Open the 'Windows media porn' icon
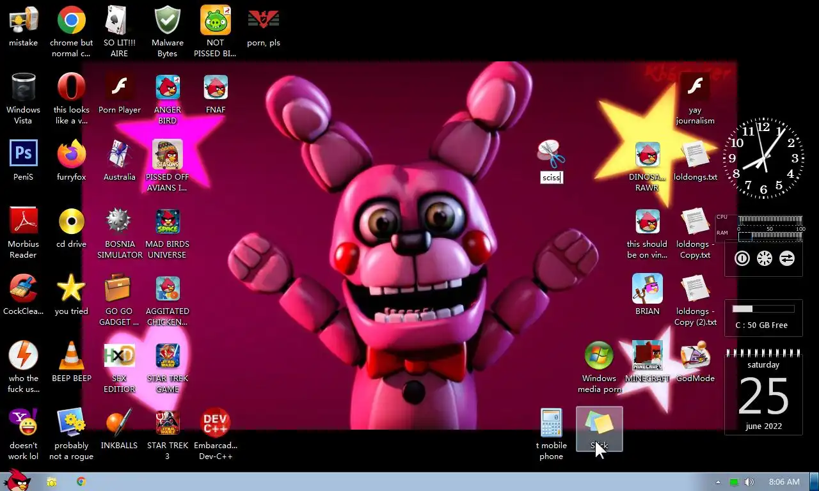819x491 pixels. 600,355
